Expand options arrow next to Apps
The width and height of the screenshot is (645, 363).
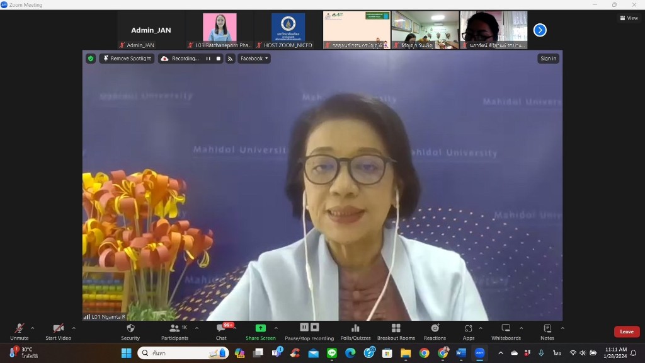click(x=481, y=328)
